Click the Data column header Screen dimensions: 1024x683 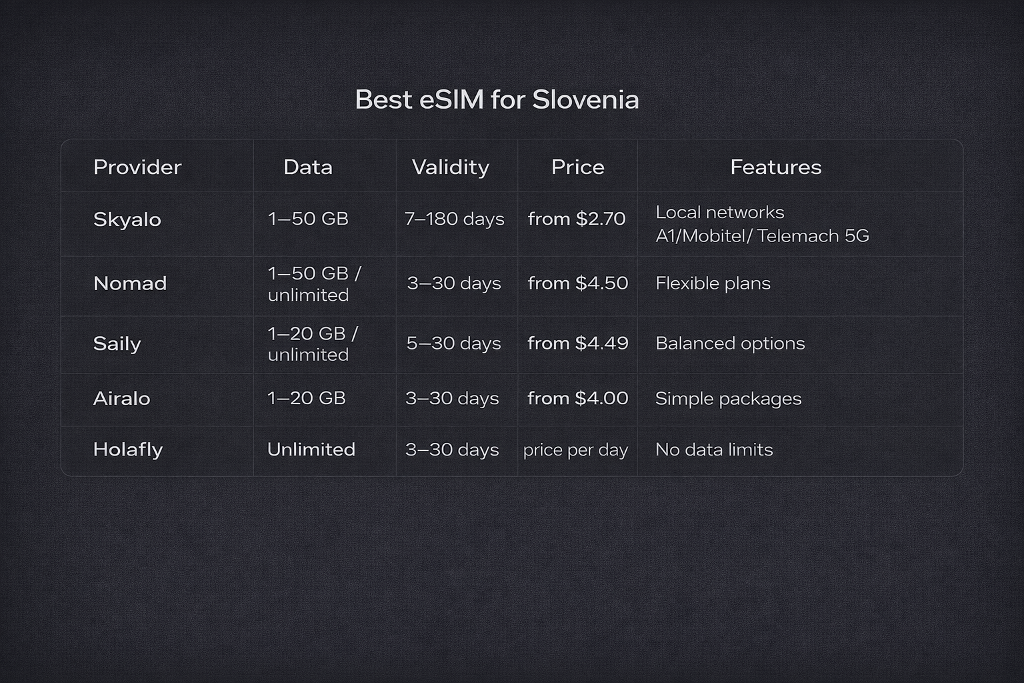(308, 167)
